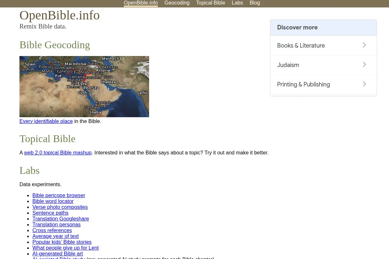This screenshot has width=389, height=259.
Task: Open Labs in the top navigation
Action: (x=237, y=3)
